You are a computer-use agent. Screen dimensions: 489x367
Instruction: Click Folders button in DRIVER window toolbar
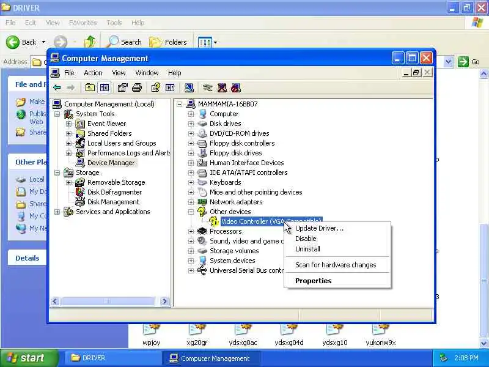(x=168, y=42)
